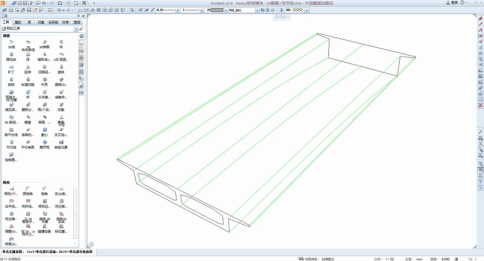484x261 pixels.
Task: Select the 3D线 (3D line) tool
Action: click(11, 44)
